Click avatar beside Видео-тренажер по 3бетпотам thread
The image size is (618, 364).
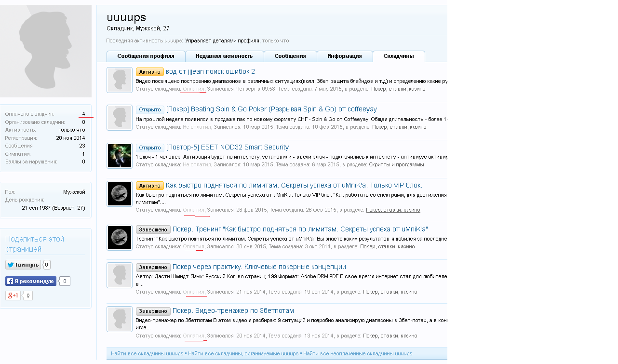point(120,319)
